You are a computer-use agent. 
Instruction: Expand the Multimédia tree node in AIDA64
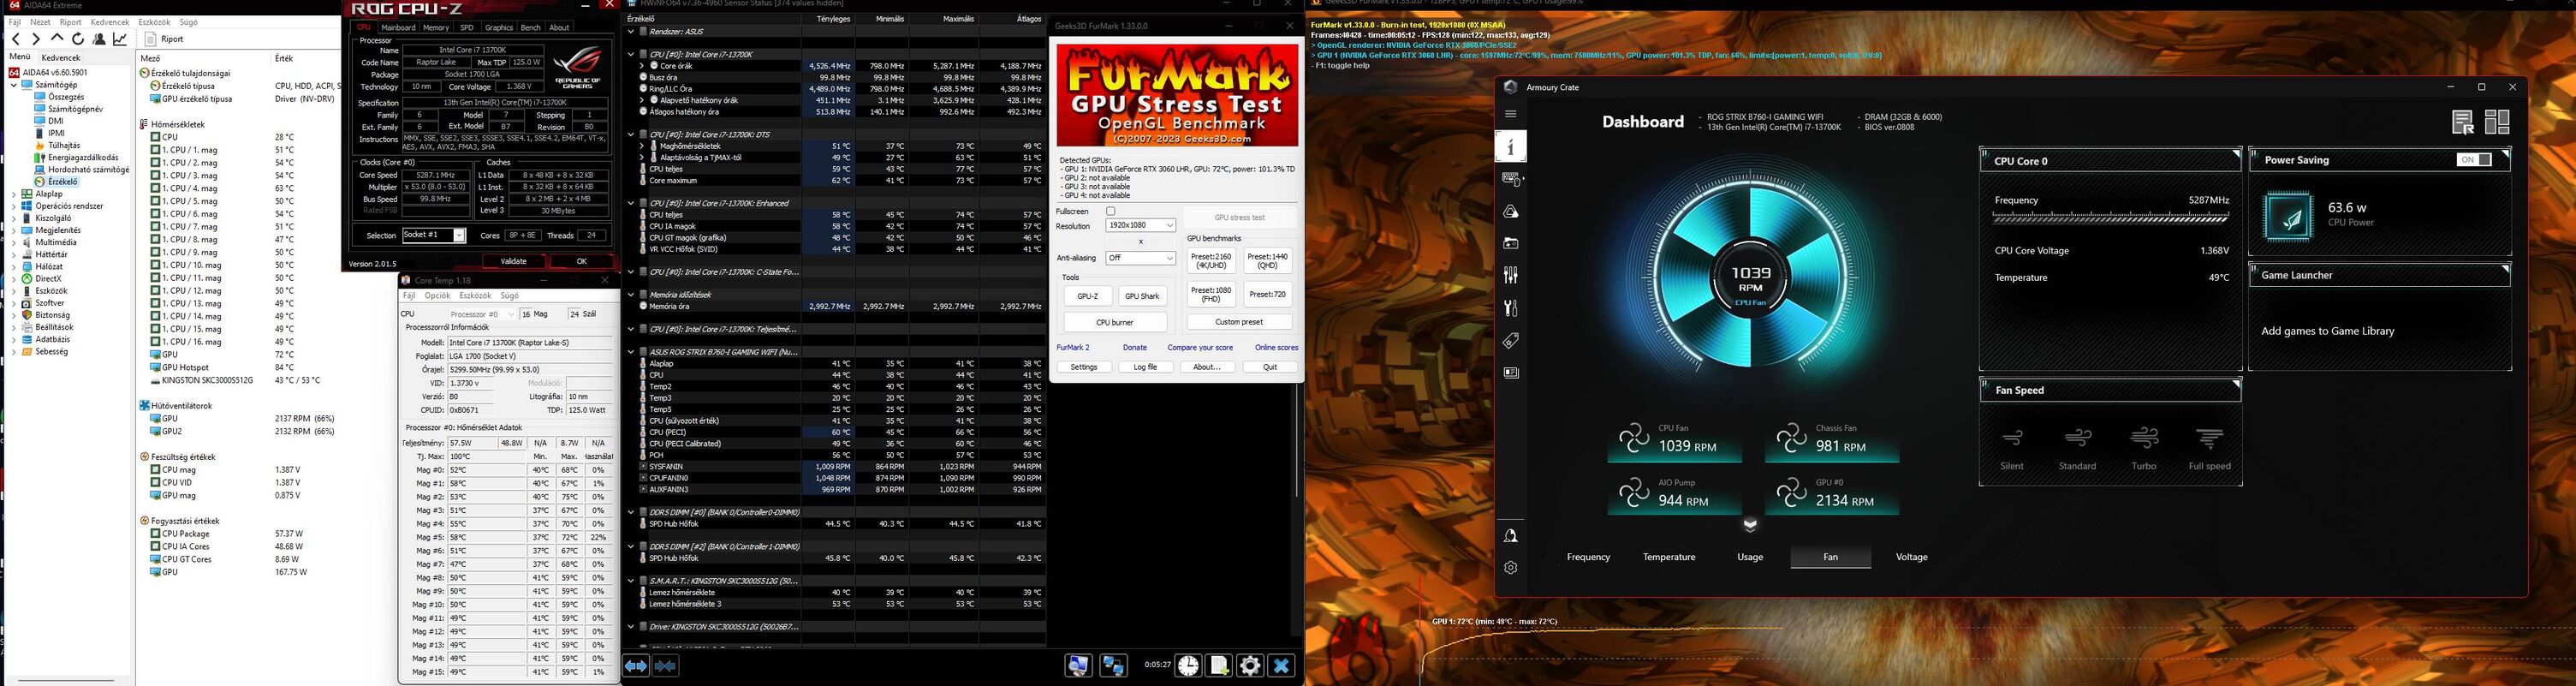click(14, 242)
